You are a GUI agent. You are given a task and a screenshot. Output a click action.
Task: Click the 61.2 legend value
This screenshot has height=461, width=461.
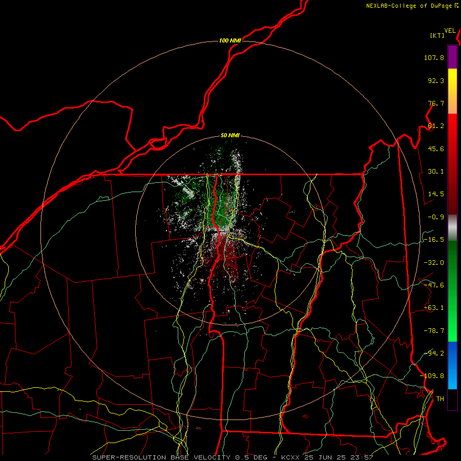436,126
